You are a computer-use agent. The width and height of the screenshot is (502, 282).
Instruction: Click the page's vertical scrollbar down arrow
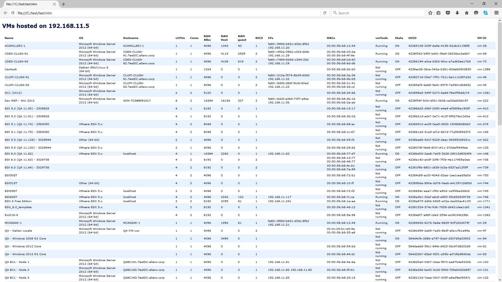tap(500, 280)
